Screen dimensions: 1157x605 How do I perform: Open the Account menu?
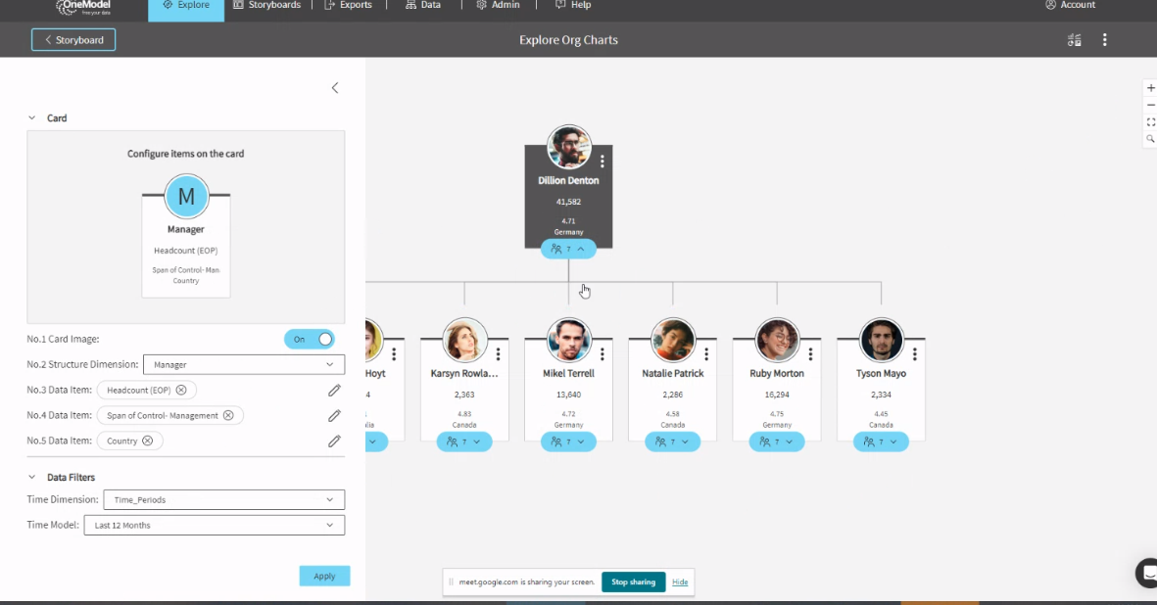pyautogui.click(x=1070, y=5)
